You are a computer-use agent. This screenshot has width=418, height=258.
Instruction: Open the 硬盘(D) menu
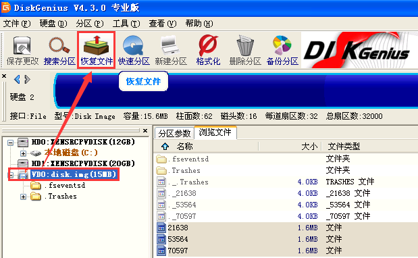[53, 24]
